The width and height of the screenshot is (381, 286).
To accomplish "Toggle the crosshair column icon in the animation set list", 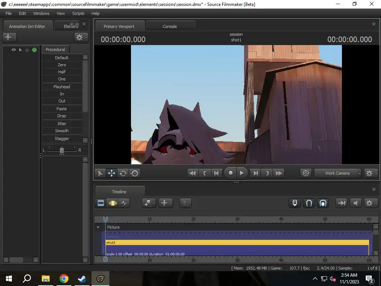I will click(x=27, y=50).
